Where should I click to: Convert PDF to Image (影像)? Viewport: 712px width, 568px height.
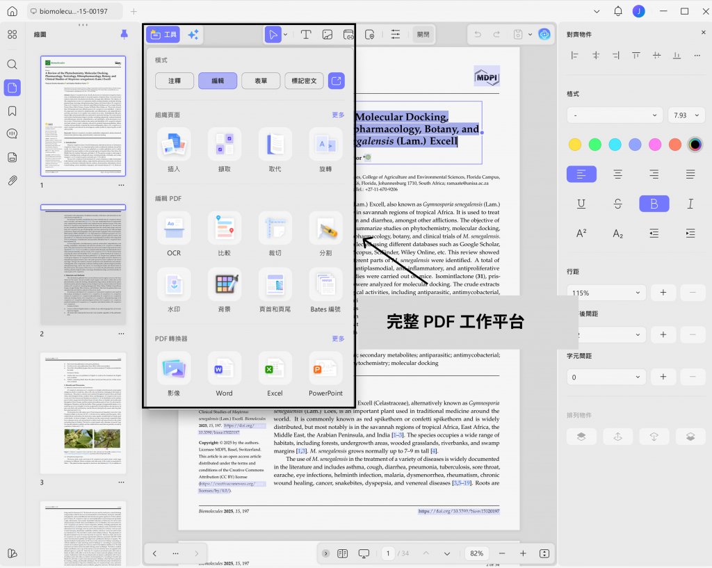174,374
